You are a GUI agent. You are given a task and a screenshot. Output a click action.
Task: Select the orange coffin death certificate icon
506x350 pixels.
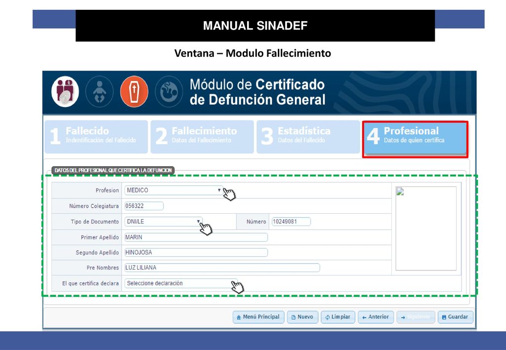click(x=134, y=91)
